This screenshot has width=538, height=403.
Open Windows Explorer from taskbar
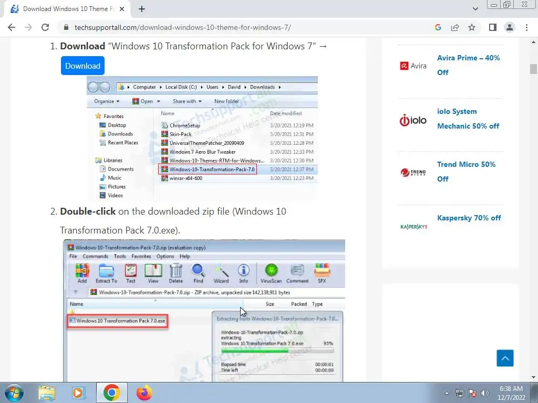(x=47, y=393)
